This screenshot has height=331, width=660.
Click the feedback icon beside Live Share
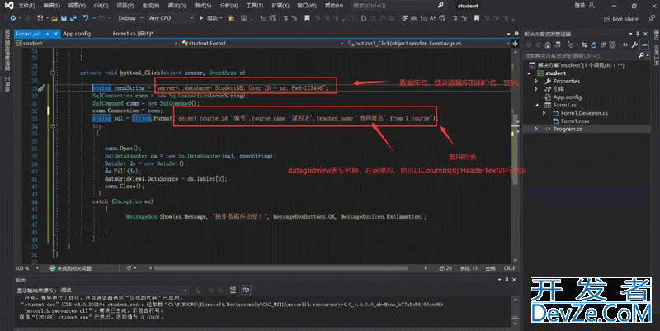pos(652,18)
